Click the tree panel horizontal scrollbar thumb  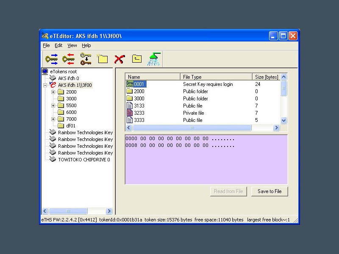pyautogui.click(x=68, y=211)
